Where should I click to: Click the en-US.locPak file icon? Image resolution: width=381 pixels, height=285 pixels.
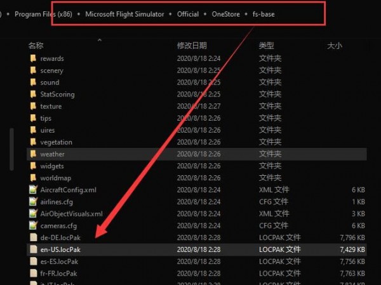click(x=33, y=250)
